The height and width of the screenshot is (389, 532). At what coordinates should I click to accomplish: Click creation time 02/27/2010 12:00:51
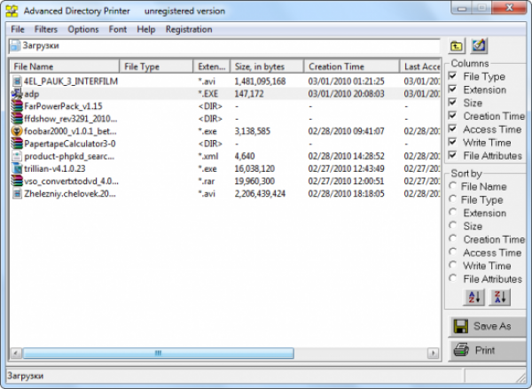click(x=346, y=181)
